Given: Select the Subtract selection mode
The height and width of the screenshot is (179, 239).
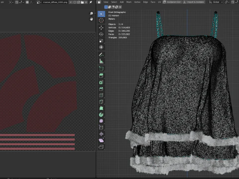Looking at the screenshot, I should [x=113, y=7].
